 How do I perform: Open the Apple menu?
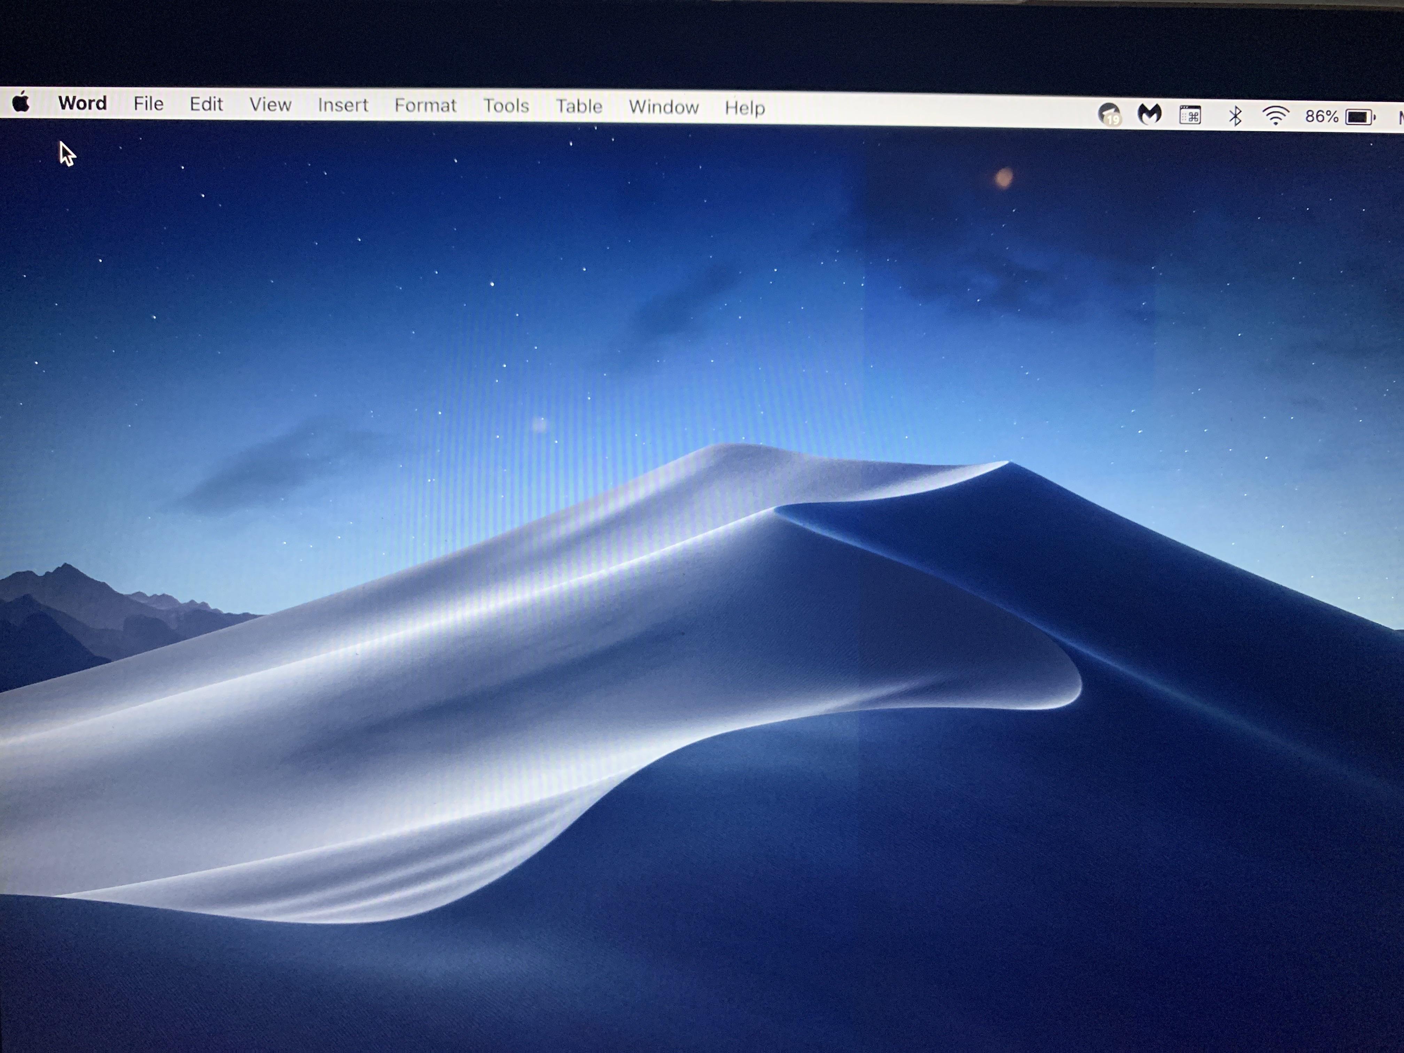pos(22,103)
